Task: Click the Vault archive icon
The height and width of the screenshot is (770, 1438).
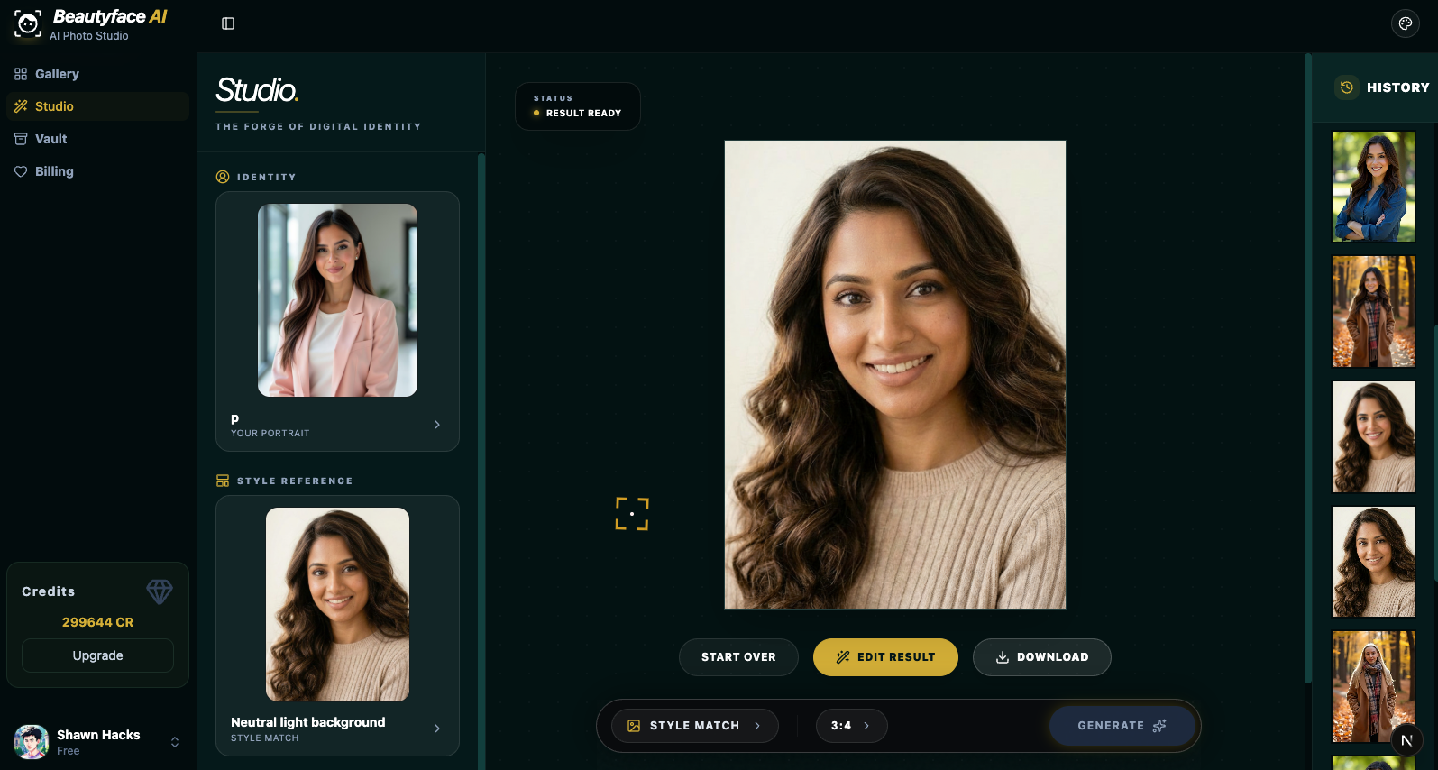Action: click(x=21, y=139)
